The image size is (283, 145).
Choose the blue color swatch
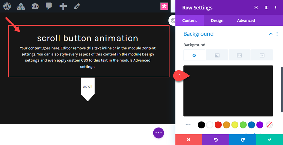[x=251, y=125]
